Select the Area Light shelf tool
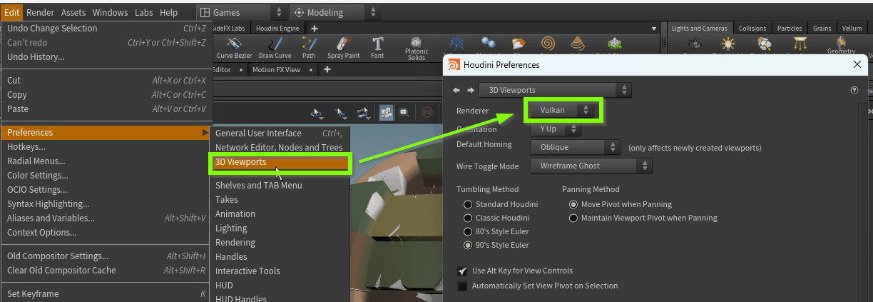Viewport: 873px width, 302px height. coord(801,44)
